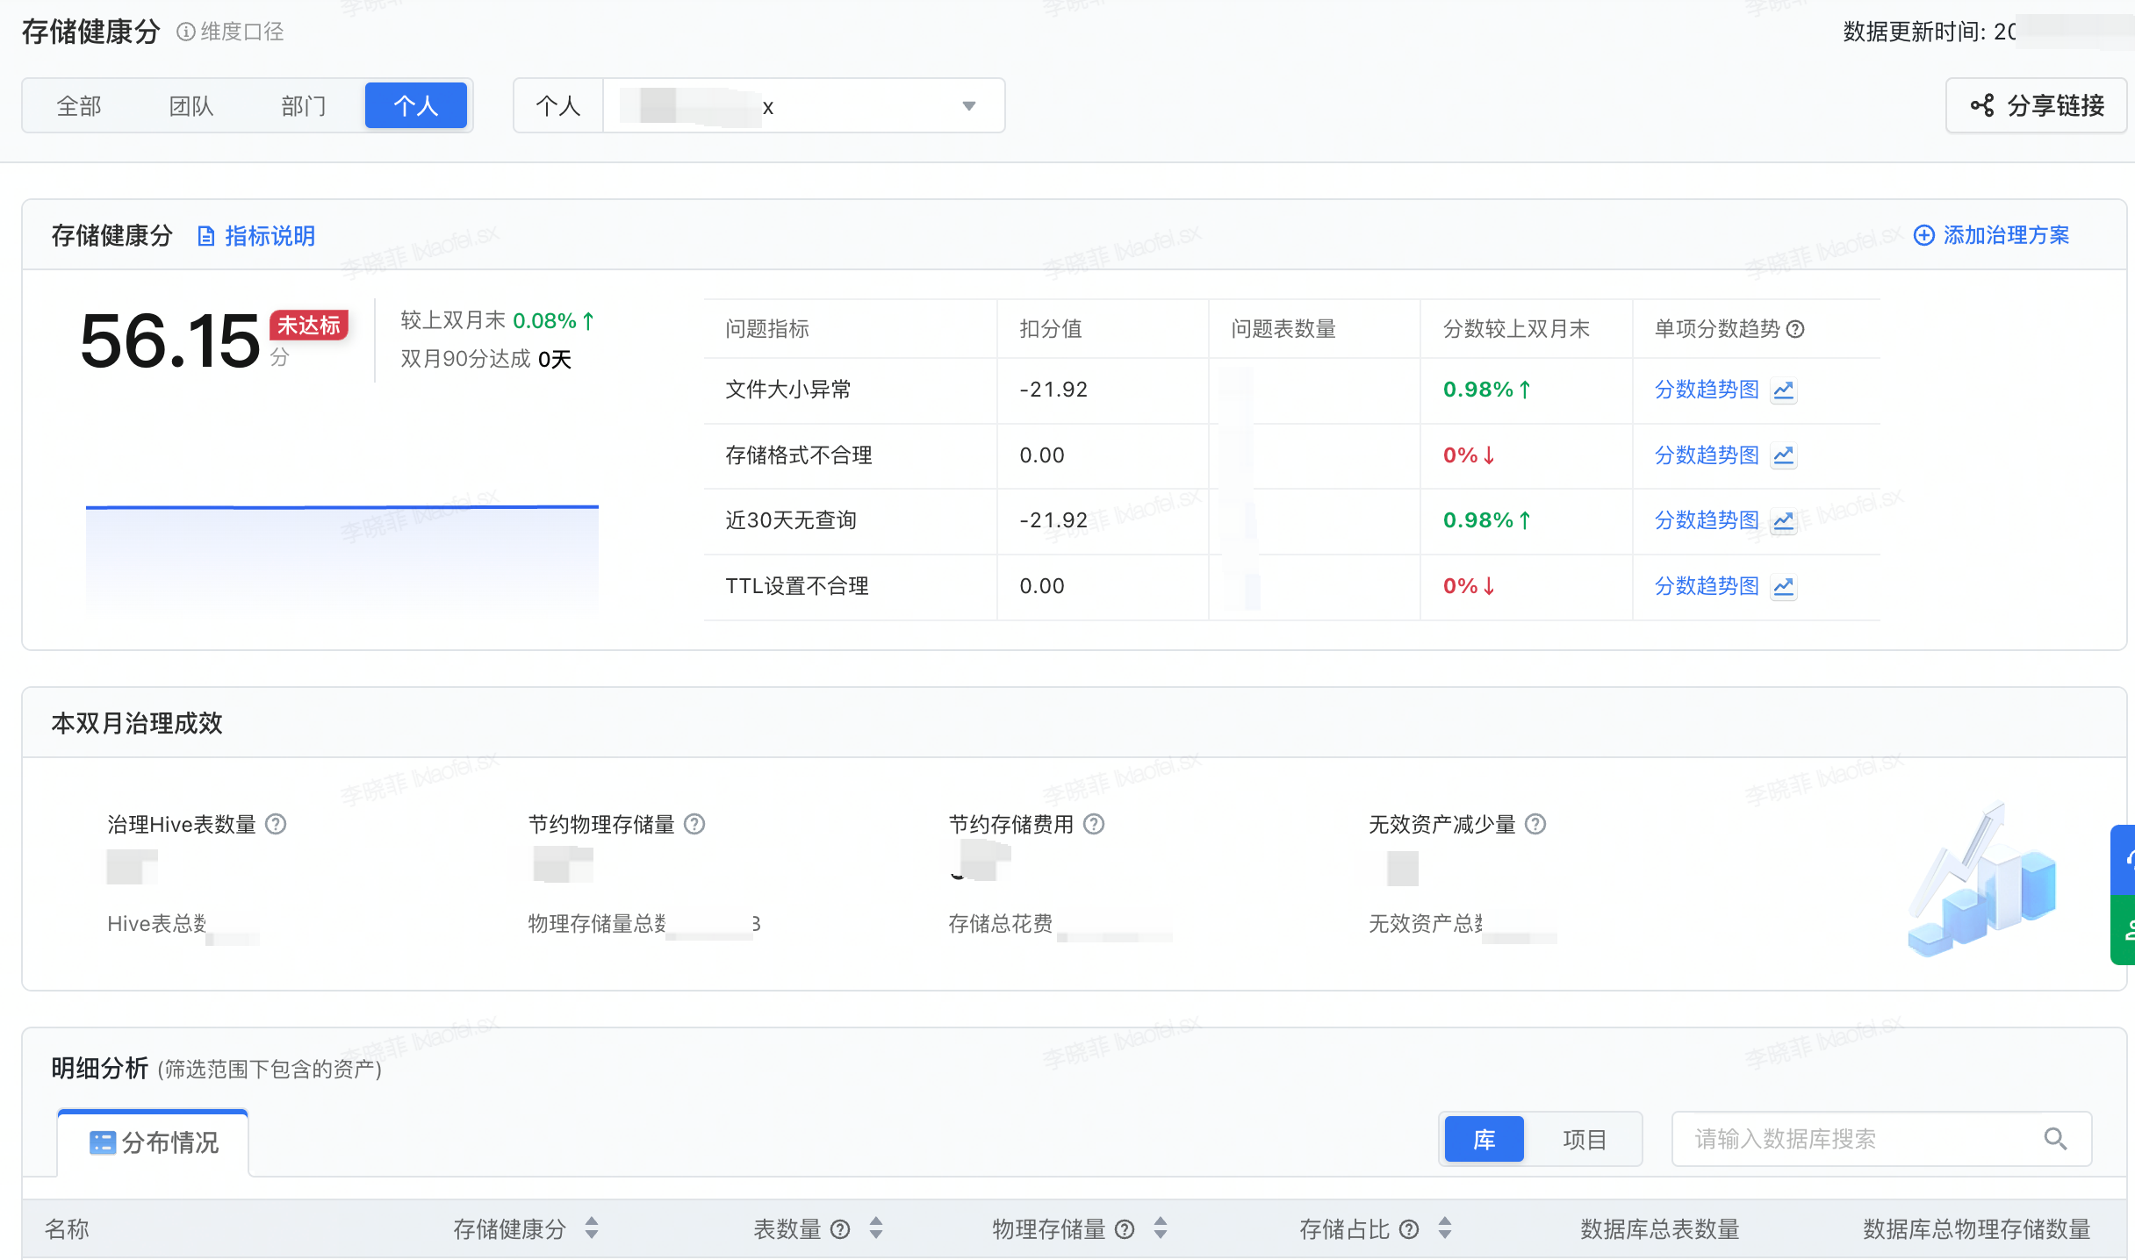Screen dimensions: 2135x1260
Task: Click help icon beside 单项分数趋势
Action: pos(1796,329)
